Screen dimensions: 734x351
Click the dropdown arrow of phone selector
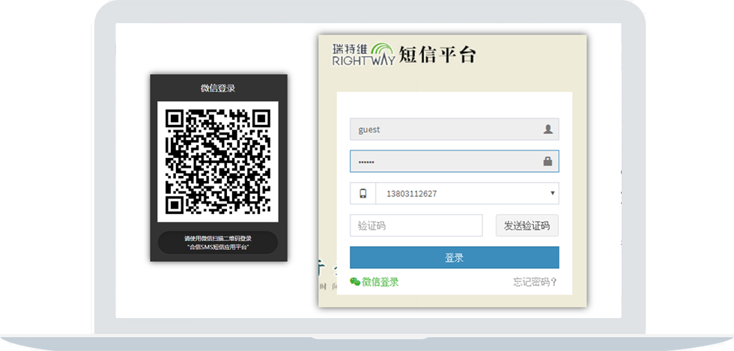pyautogui.click(x=553, y=193)
